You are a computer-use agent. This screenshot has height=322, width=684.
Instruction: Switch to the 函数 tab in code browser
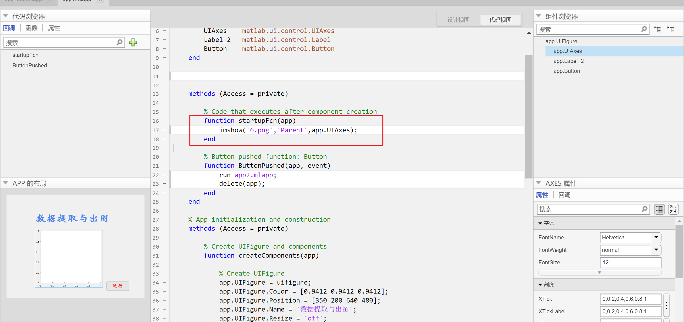(31, 28)
